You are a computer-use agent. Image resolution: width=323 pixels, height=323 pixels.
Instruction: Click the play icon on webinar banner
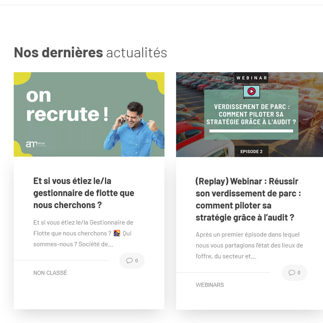click(x=251, y=91)
